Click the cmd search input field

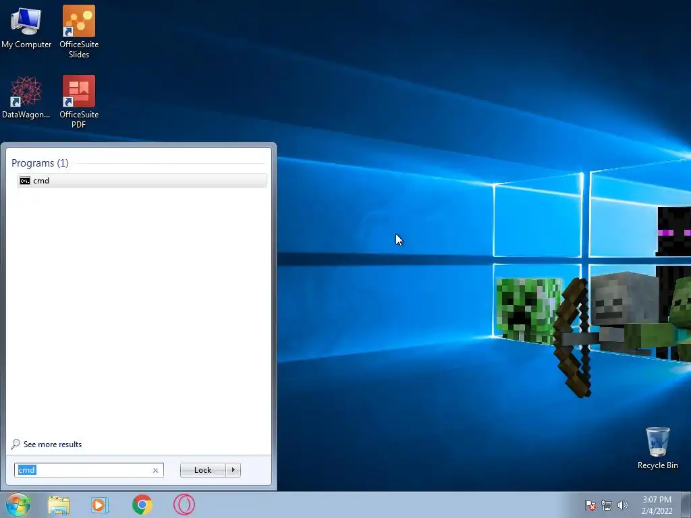(88, 470)
